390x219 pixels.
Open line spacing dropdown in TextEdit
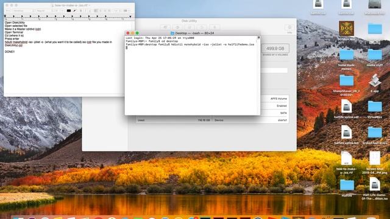click(x=116, y=11)
